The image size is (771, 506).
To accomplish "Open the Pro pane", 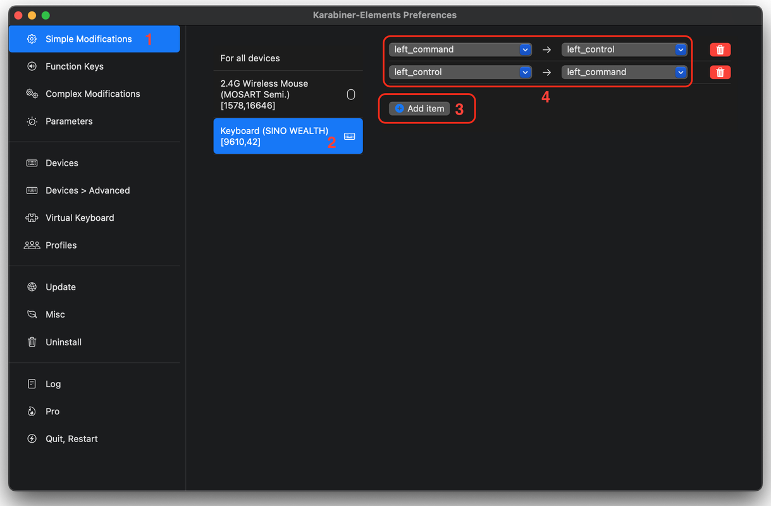I will click(x=94, y=412).
